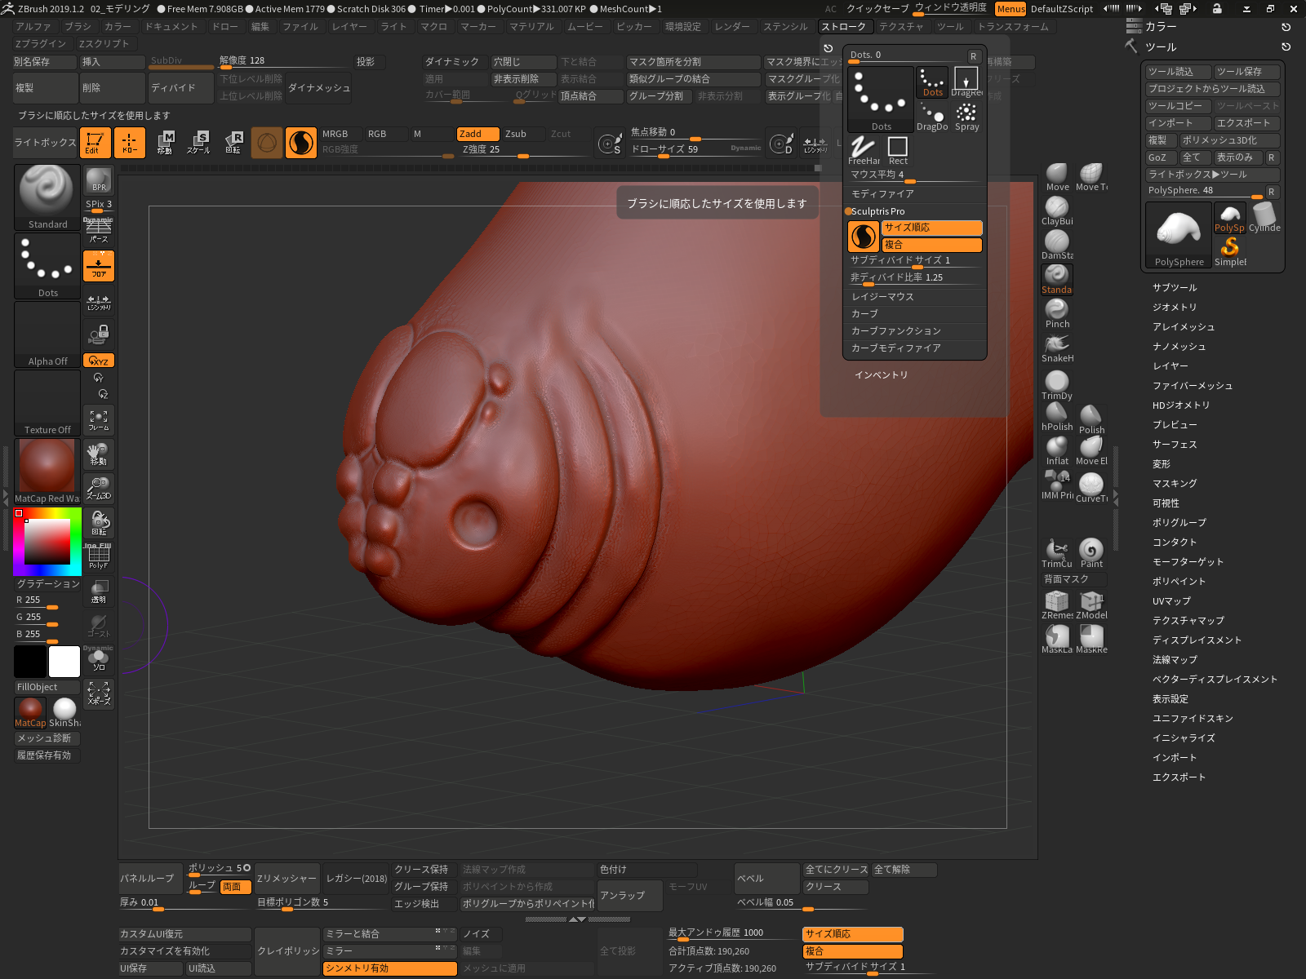Expand the ファイバーメッシュ subpalette
The image size is (1306, 979).
(x=1193, y=386)
